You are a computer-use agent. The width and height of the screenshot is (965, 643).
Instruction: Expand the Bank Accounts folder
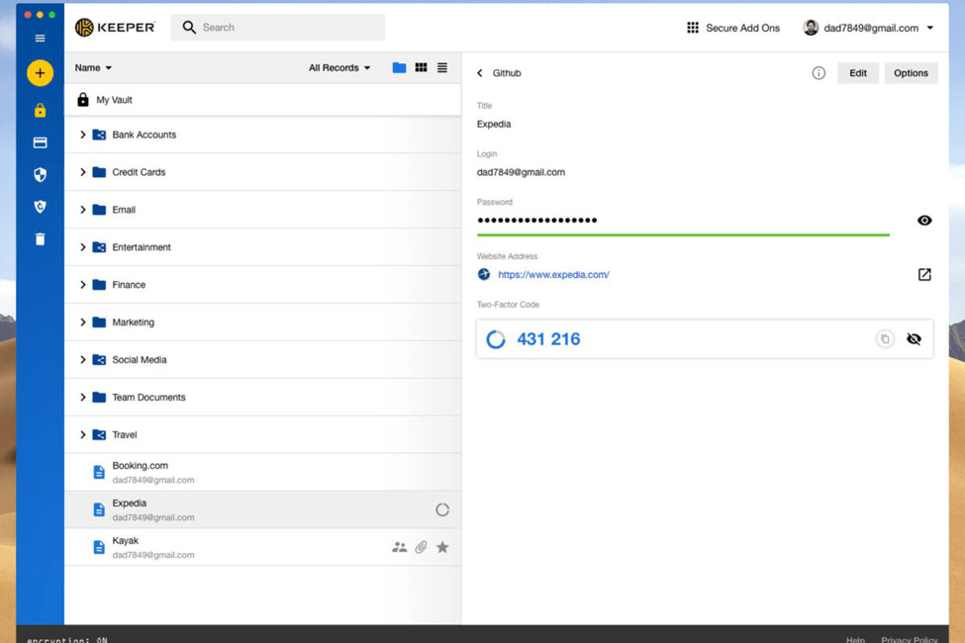(x=84, y=134)
